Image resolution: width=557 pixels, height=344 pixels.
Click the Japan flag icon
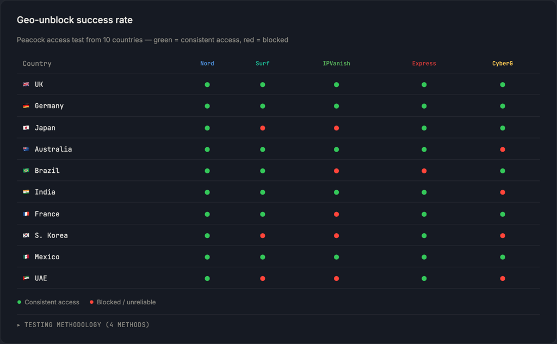[26, 128]
